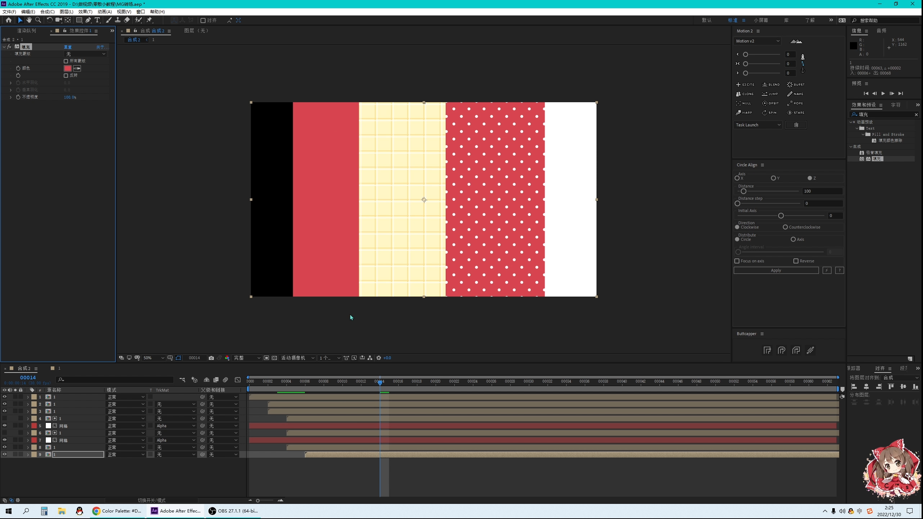Click the Distance slider handle
Image resolution: width=923 pixels, height=519 pixels.
pyautogui.click(x=743, y=191)
